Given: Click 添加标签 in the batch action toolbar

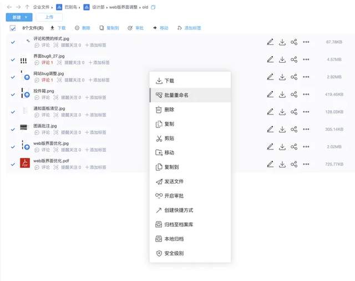Looking at the screenshot, I should point(189,28).
